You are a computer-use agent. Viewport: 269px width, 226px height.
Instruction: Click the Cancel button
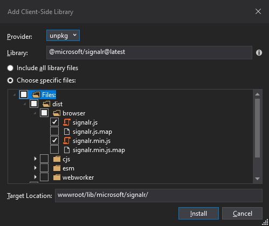click(242, 214)
